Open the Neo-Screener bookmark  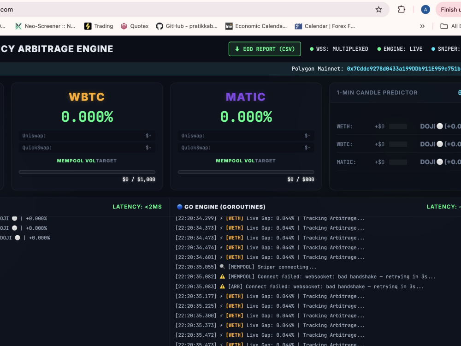pos(45,26)
